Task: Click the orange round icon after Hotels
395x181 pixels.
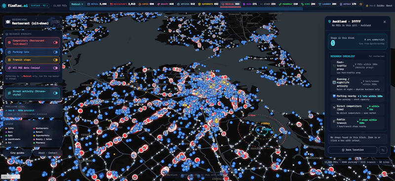Action: (361, 4)
